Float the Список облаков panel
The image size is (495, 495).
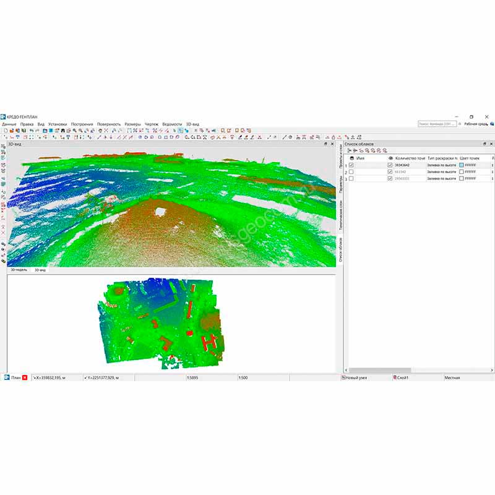484,144
